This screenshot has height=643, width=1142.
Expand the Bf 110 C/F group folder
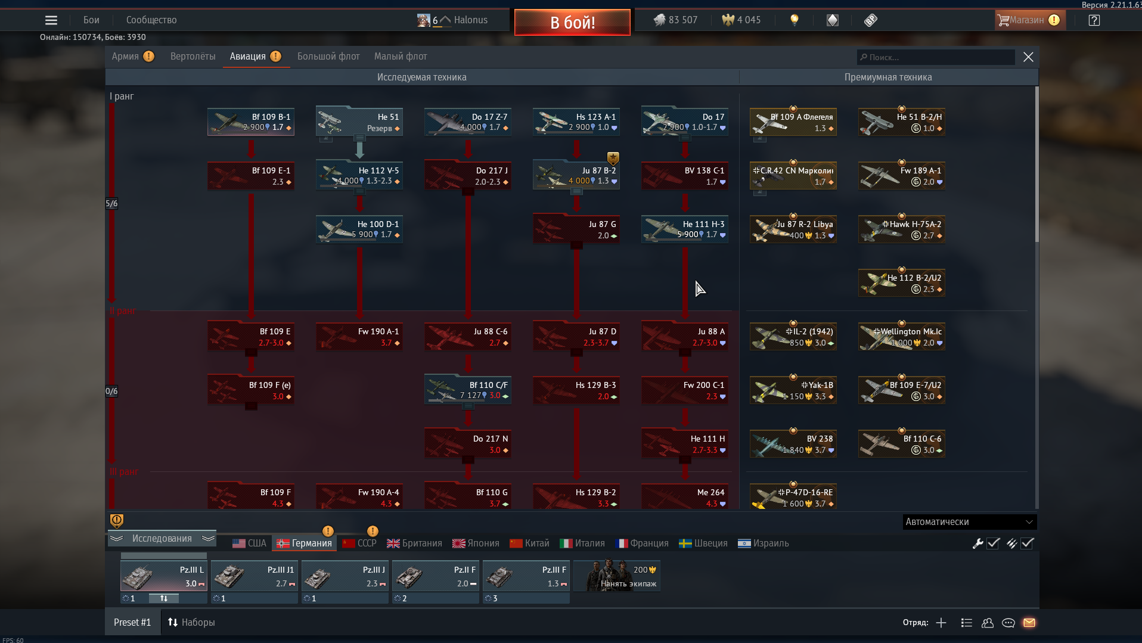click(x=468, y=406)
